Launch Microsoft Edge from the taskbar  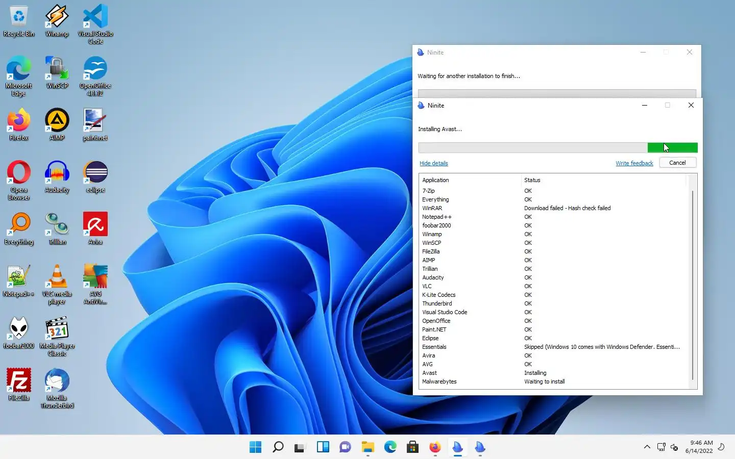(x=390, y=447)
